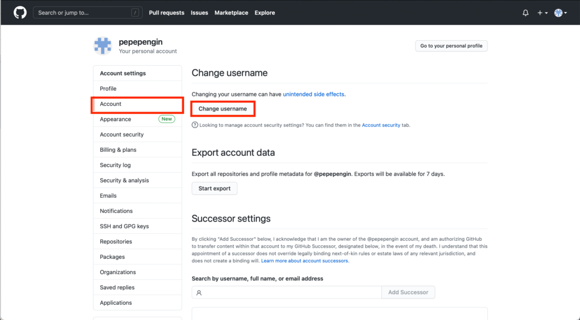Click Search by username, full name label
This screenshot has width=580, height=320.
coord(258,279)
